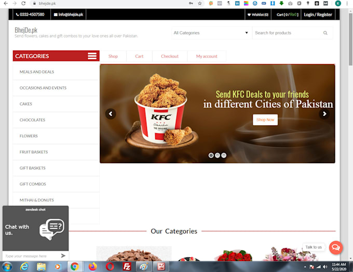Image resolution: width=353 pixels, height=272 pixels.
Task: Open the Chrome profile avatar K
Action: [338, 4]
